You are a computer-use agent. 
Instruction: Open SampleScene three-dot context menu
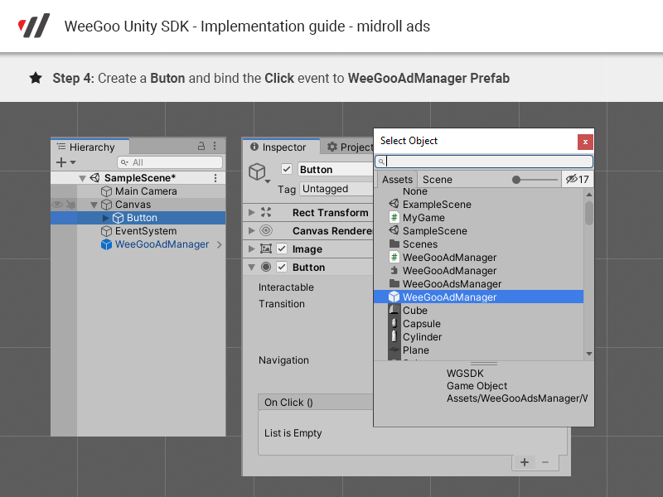(x=215, y=178)
